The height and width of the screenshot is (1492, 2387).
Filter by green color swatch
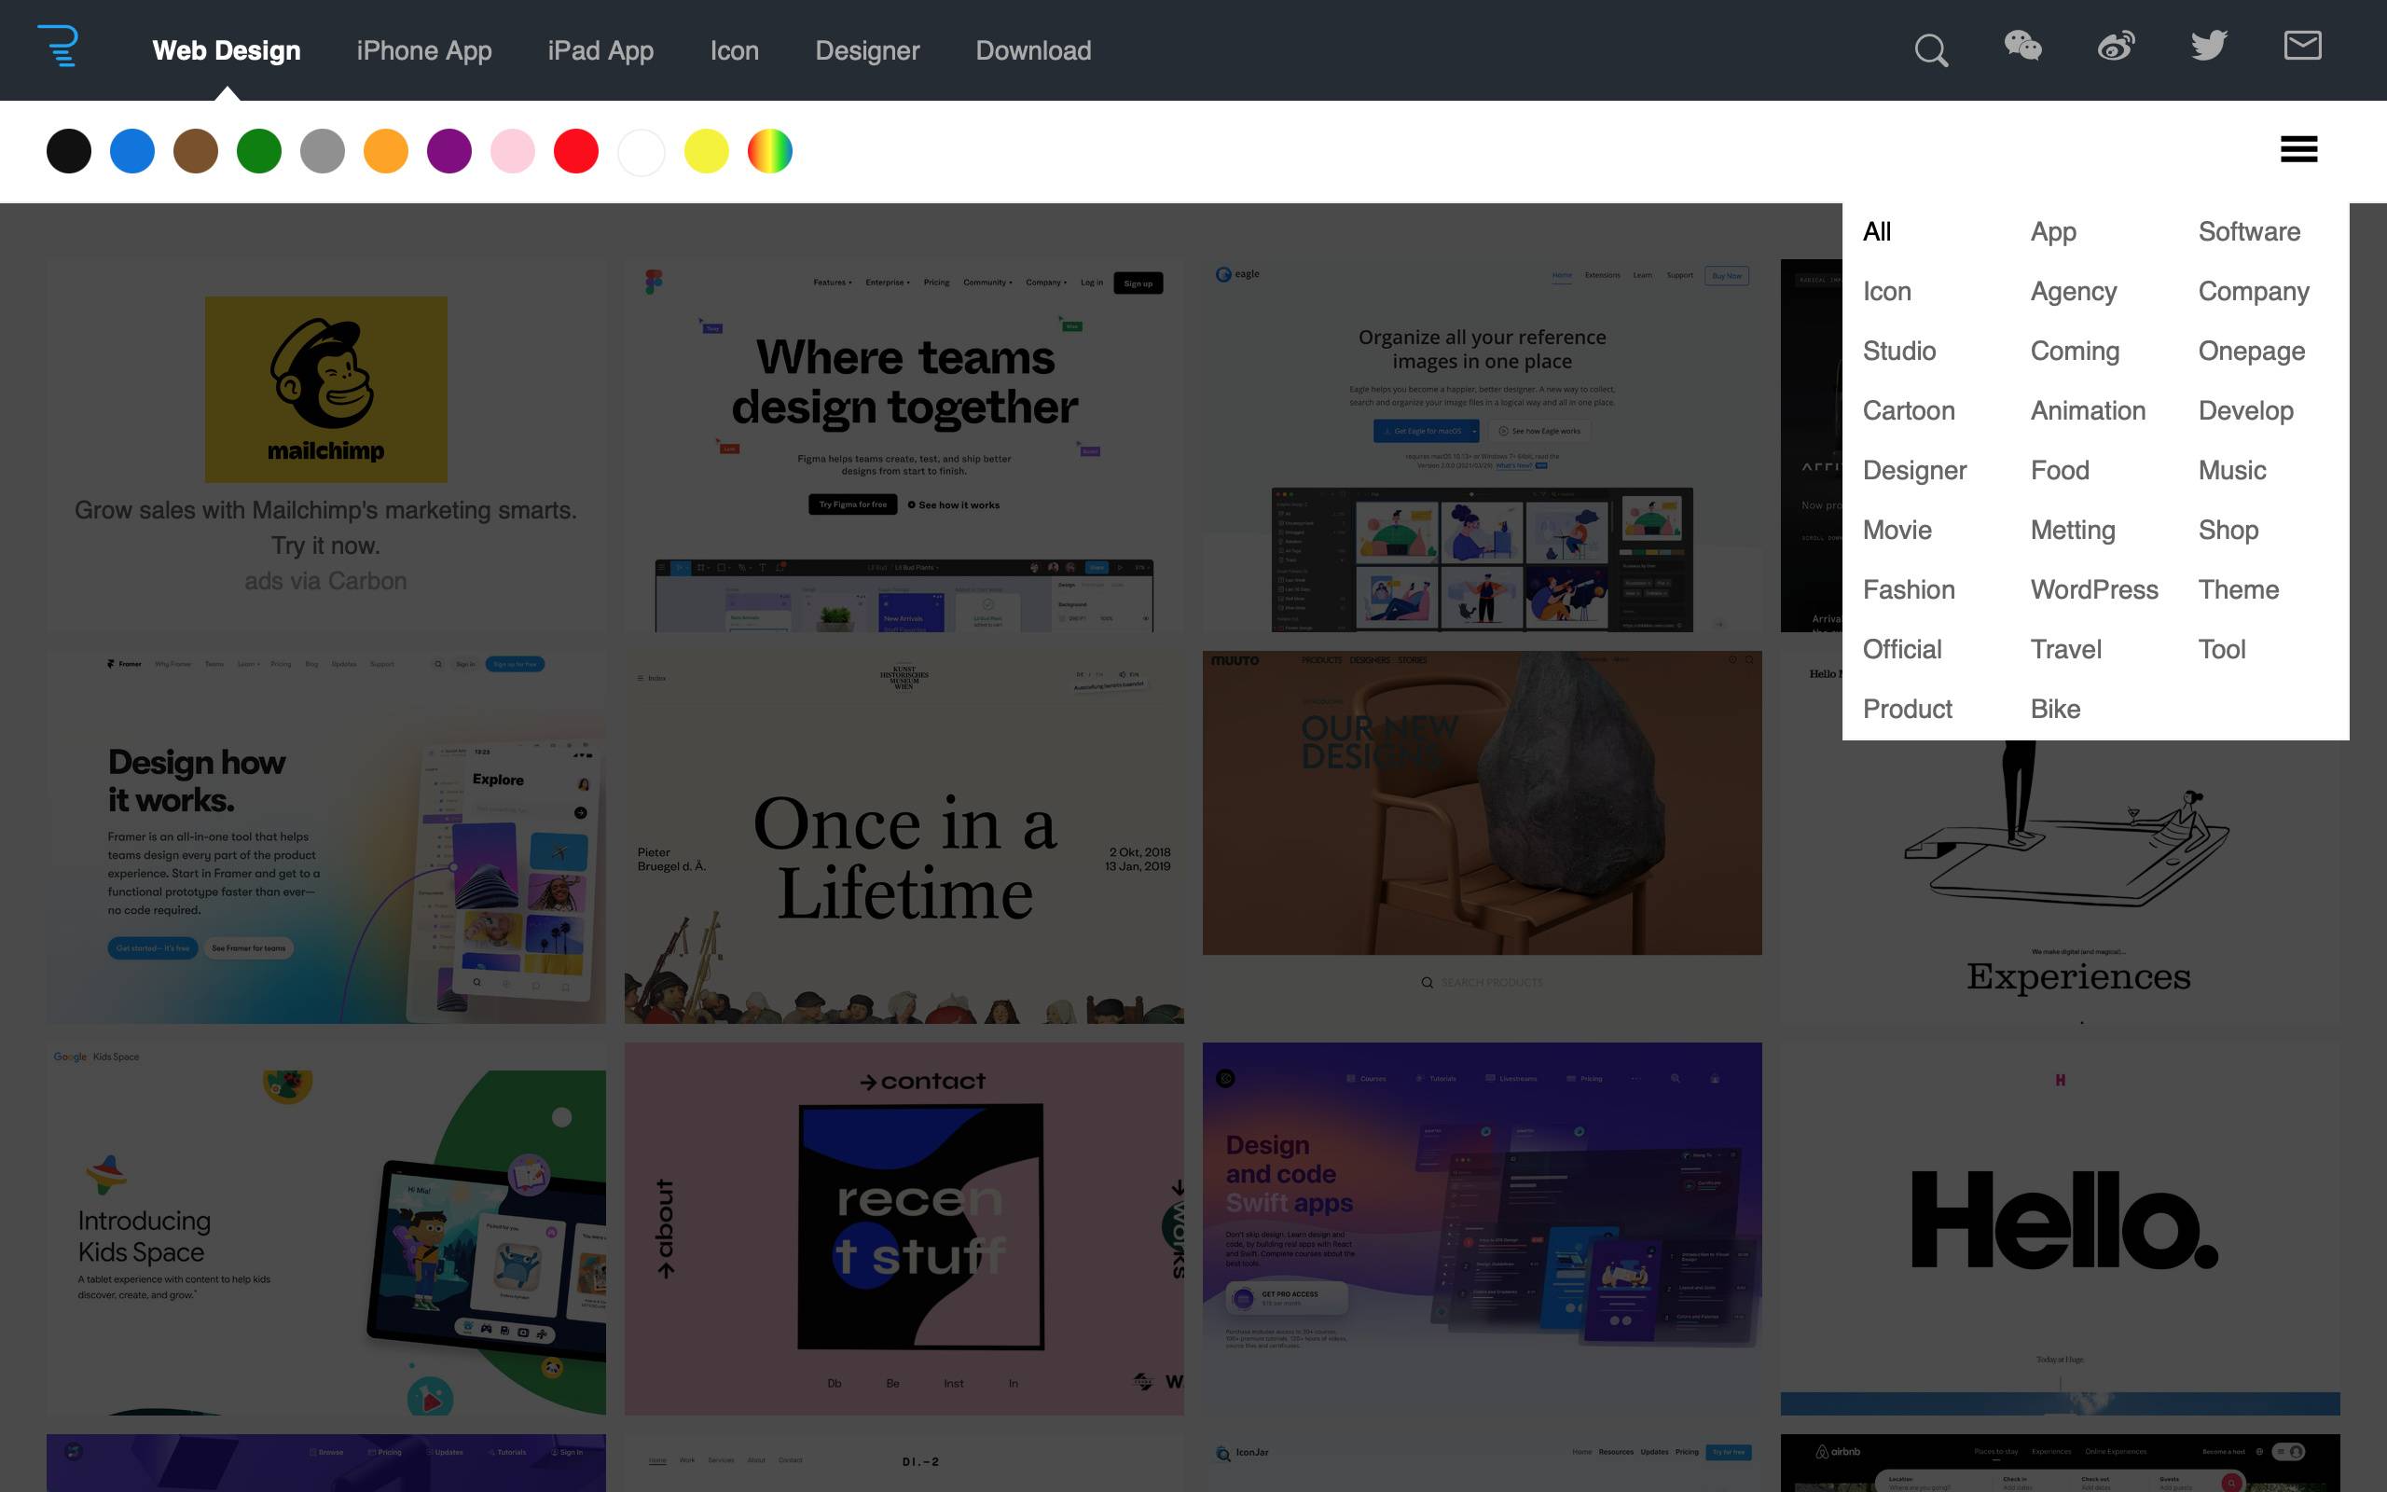pos(259,152)
